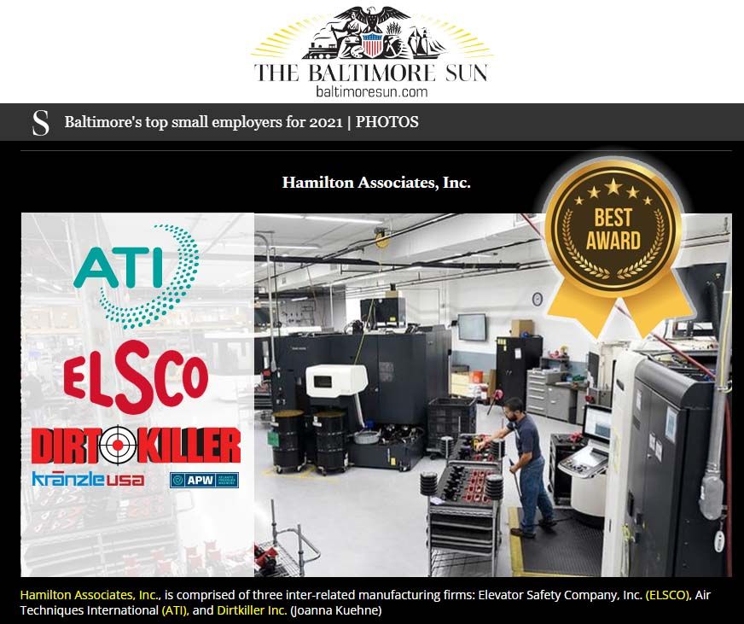The width and height of the screenshot is (744, 624).
Task: Click the Dirt Killer logo
Action: point(137,445)
